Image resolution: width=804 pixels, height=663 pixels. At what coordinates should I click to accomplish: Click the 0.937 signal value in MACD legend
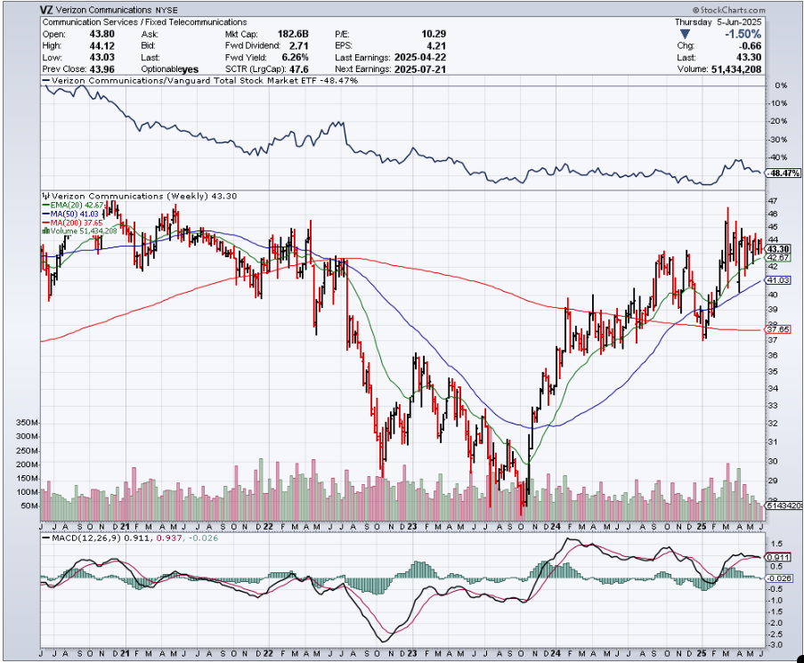pyautogui.click(x=169, y=538)
